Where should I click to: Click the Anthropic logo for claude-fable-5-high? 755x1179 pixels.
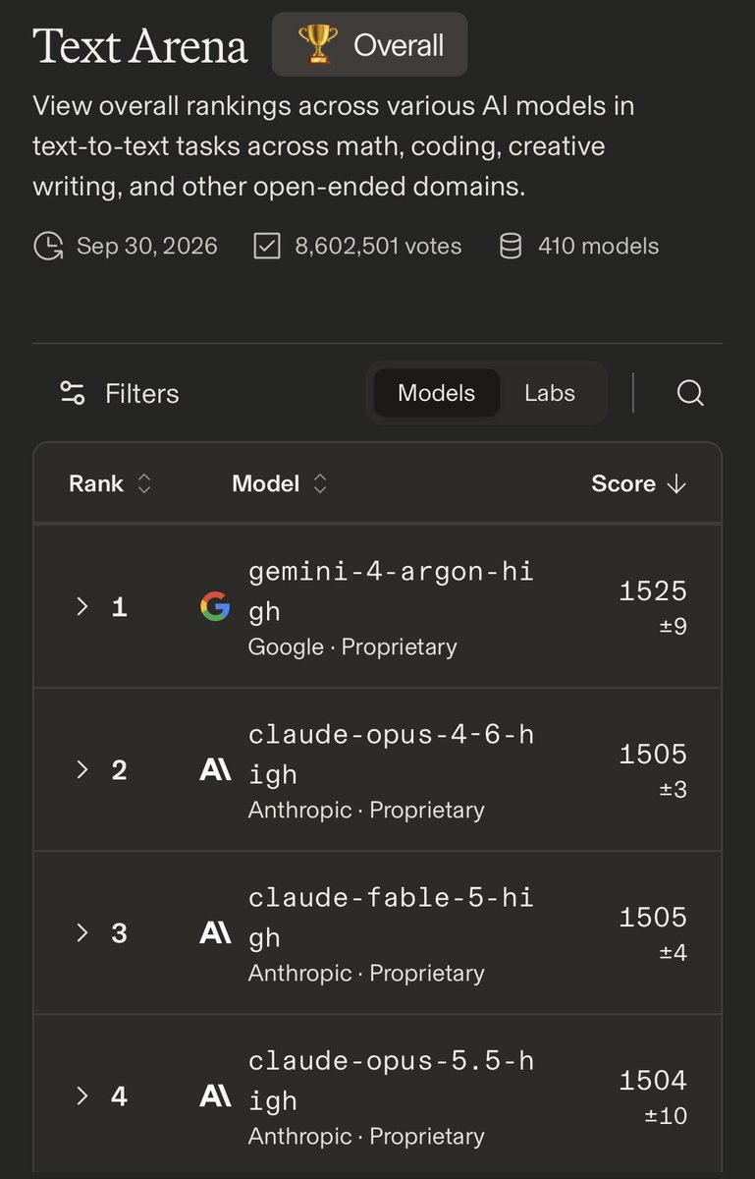click(215, 933)
